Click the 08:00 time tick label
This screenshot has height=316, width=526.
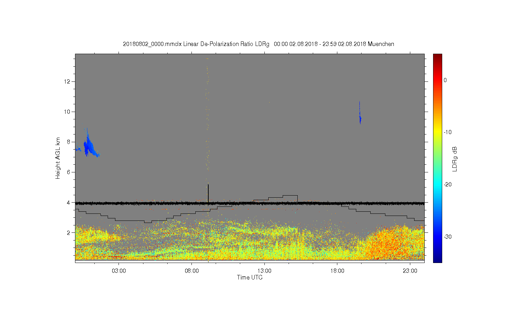tap(192, 271)
